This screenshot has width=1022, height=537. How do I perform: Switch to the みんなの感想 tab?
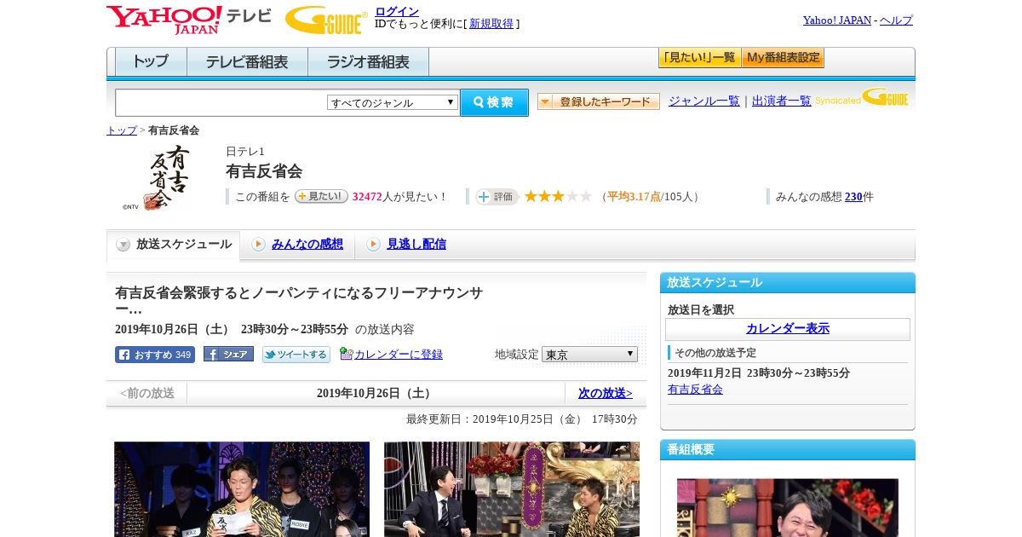[x=297, y=245]
